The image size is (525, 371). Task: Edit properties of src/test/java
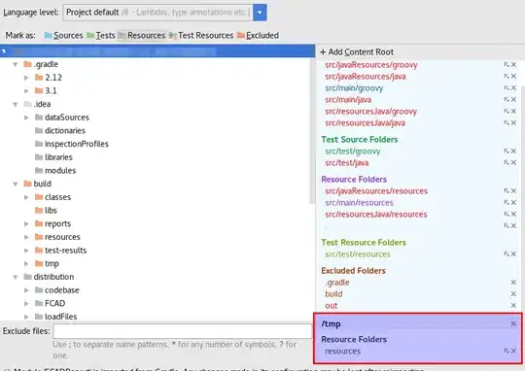507,162
